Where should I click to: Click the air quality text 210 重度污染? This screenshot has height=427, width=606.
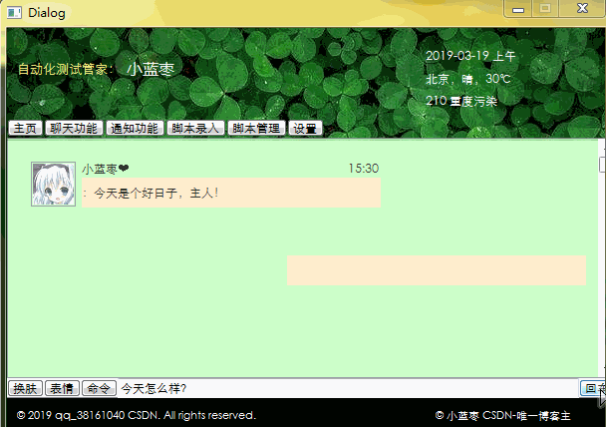pos(461,102)
